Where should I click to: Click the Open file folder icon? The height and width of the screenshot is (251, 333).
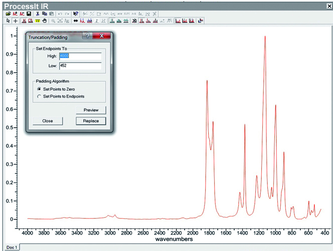[8, 14]
